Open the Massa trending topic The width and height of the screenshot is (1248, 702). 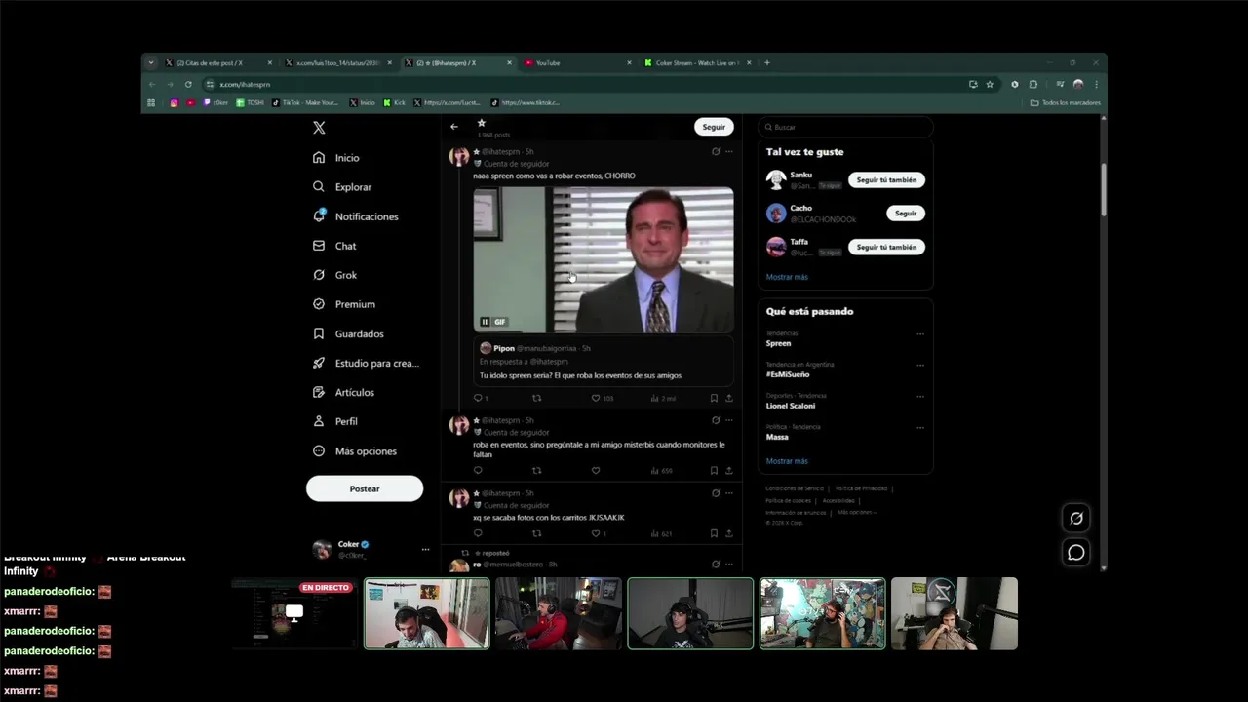point(777,437)
